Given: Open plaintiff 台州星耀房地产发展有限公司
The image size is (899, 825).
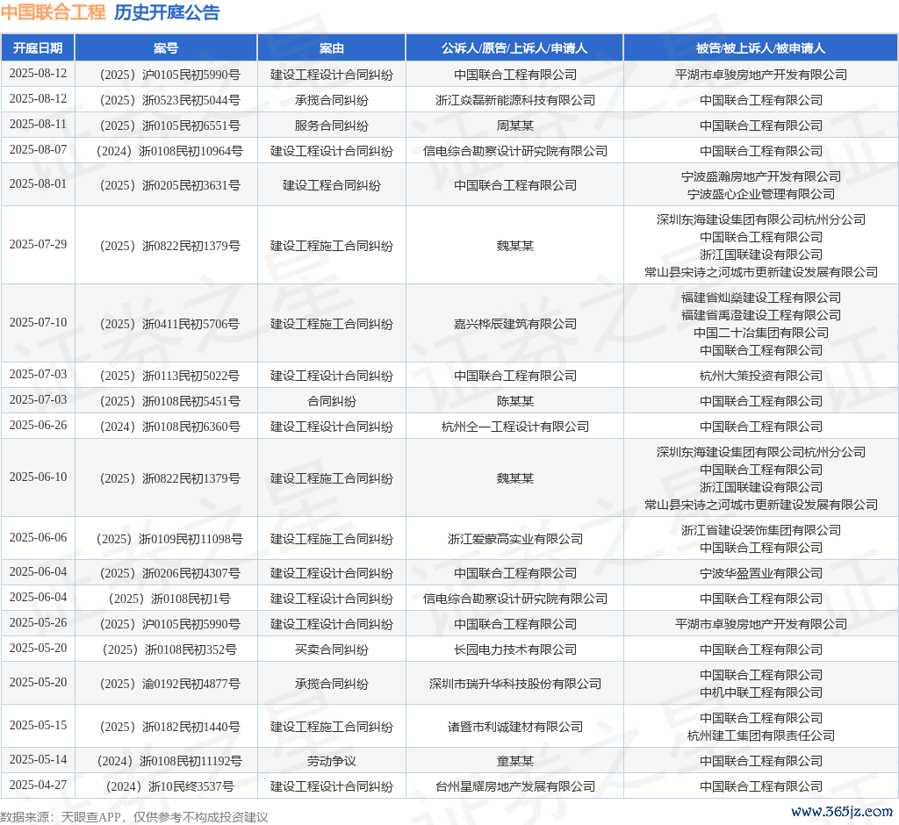Looking at the screenshot, I should (514, 786).
